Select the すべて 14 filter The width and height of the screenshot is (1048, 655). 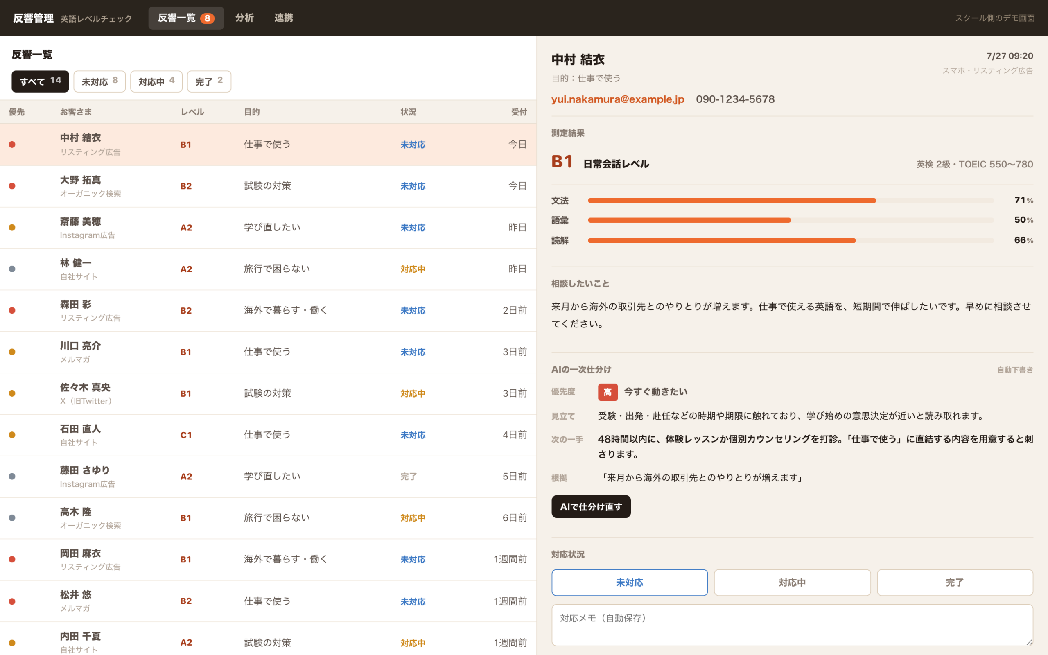40,81
